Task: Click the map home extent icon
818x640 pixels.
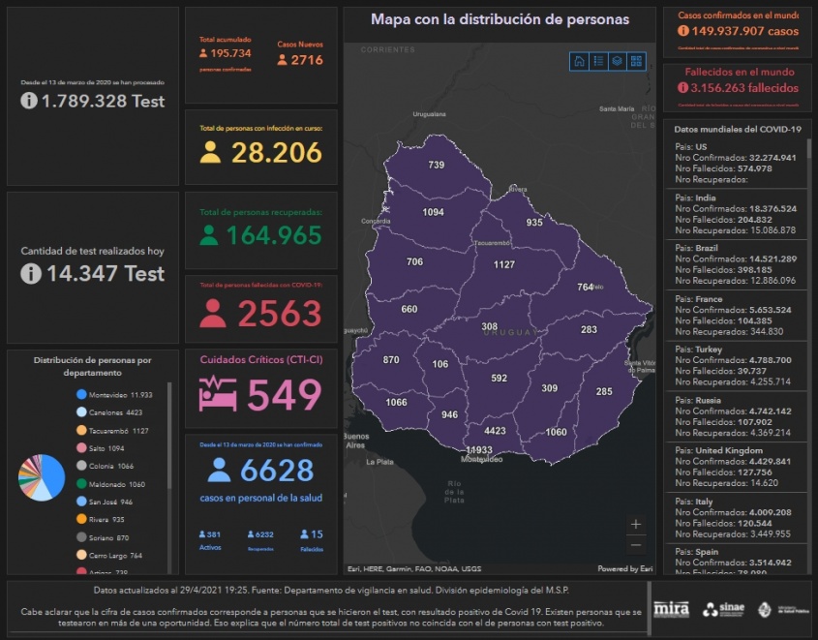Action: click(579, 61)
